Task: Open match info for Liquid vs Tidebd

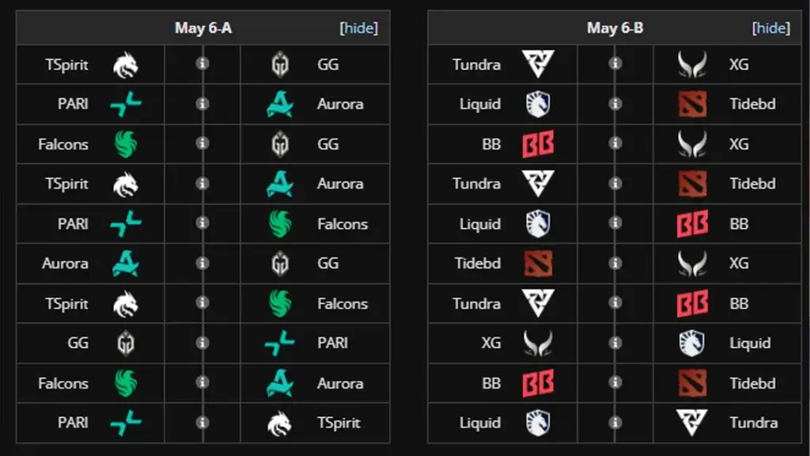Action: (615, 104)
